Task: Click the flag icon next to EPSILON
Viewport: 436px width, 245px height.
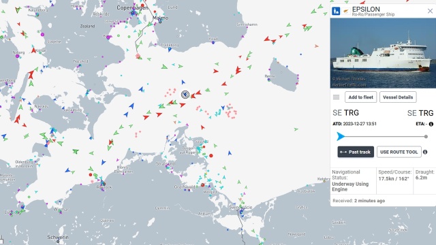Action: click(346, 11)
